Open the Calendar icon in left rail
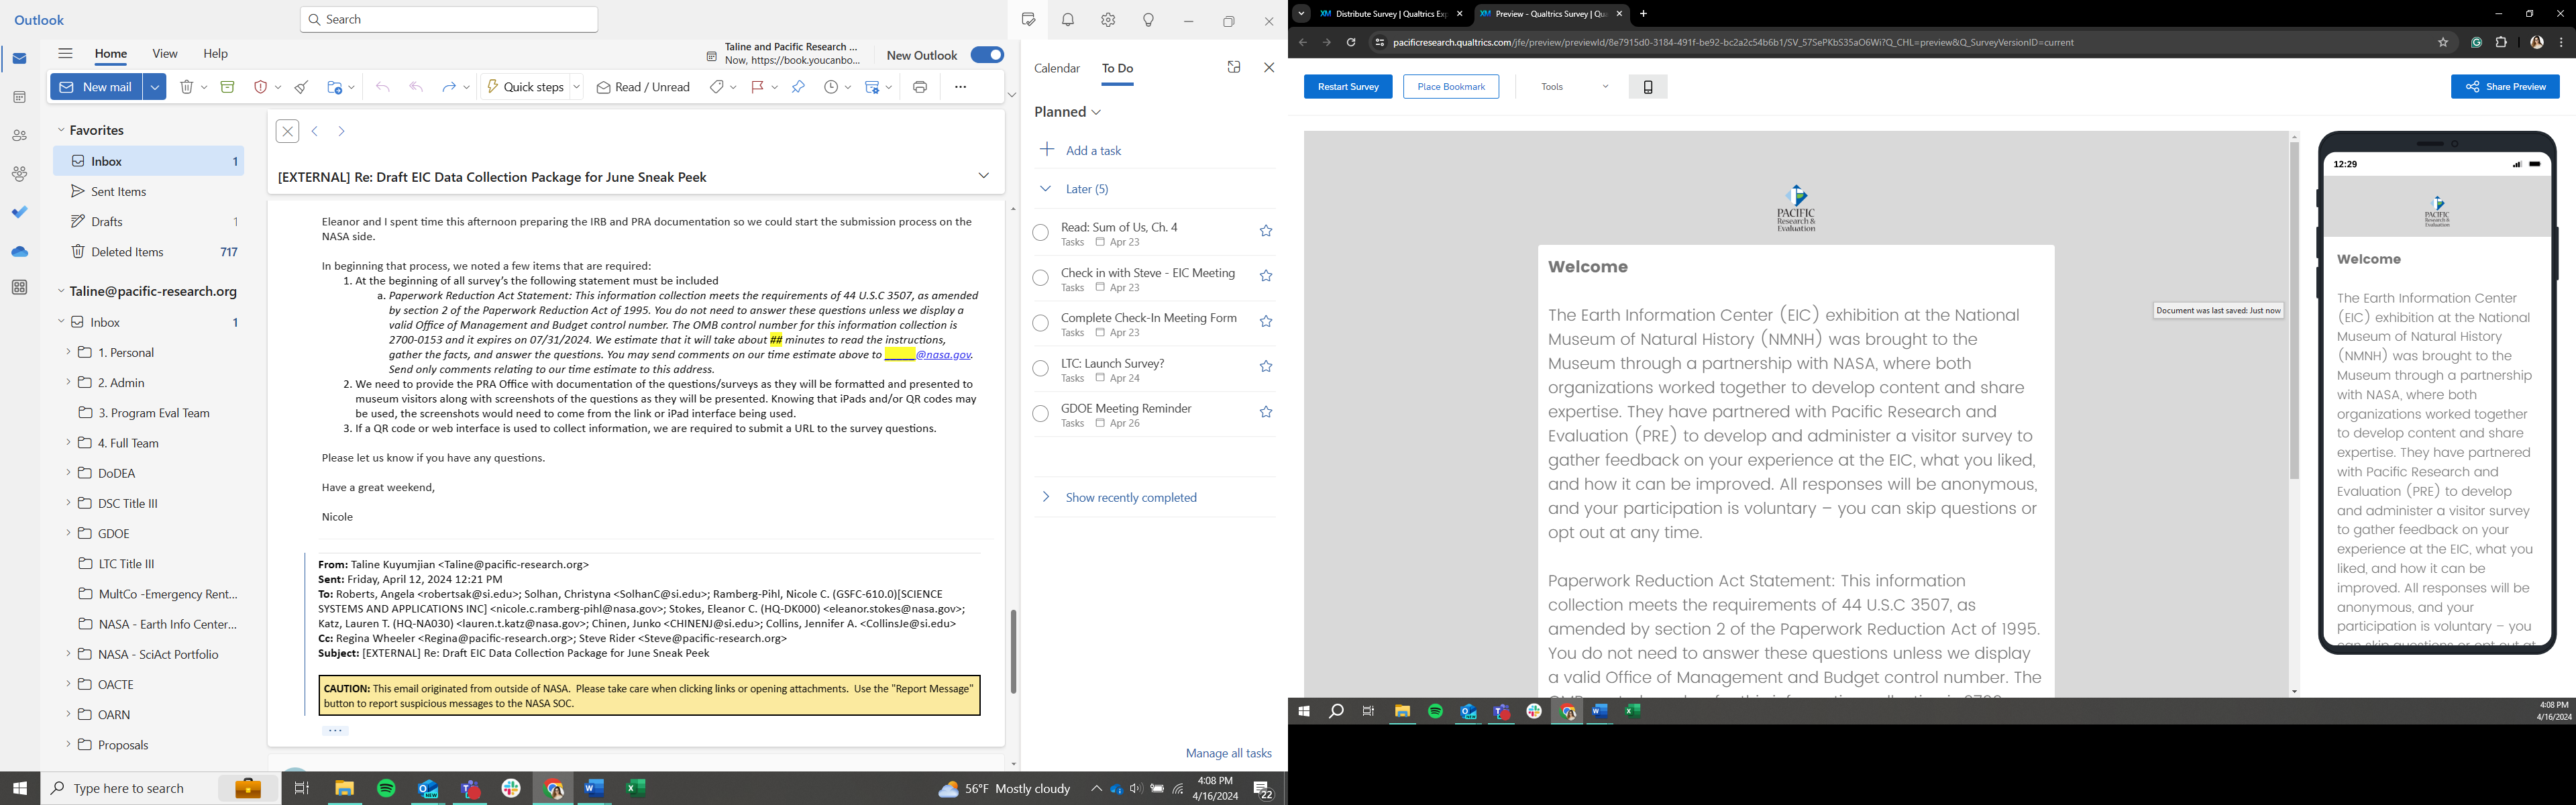The height and width of the screenshot is (805, 2576). (x=19, y=97)
